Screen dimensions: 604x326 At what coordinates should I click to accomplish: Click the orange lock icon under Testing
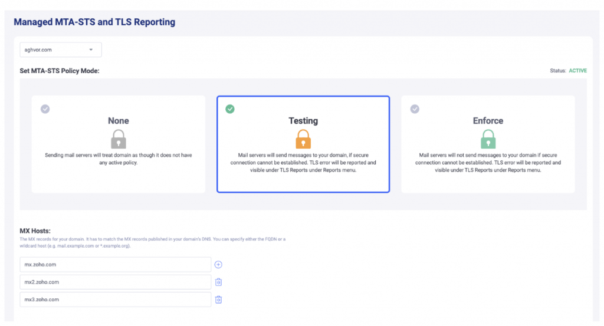(x=303, y=139)
